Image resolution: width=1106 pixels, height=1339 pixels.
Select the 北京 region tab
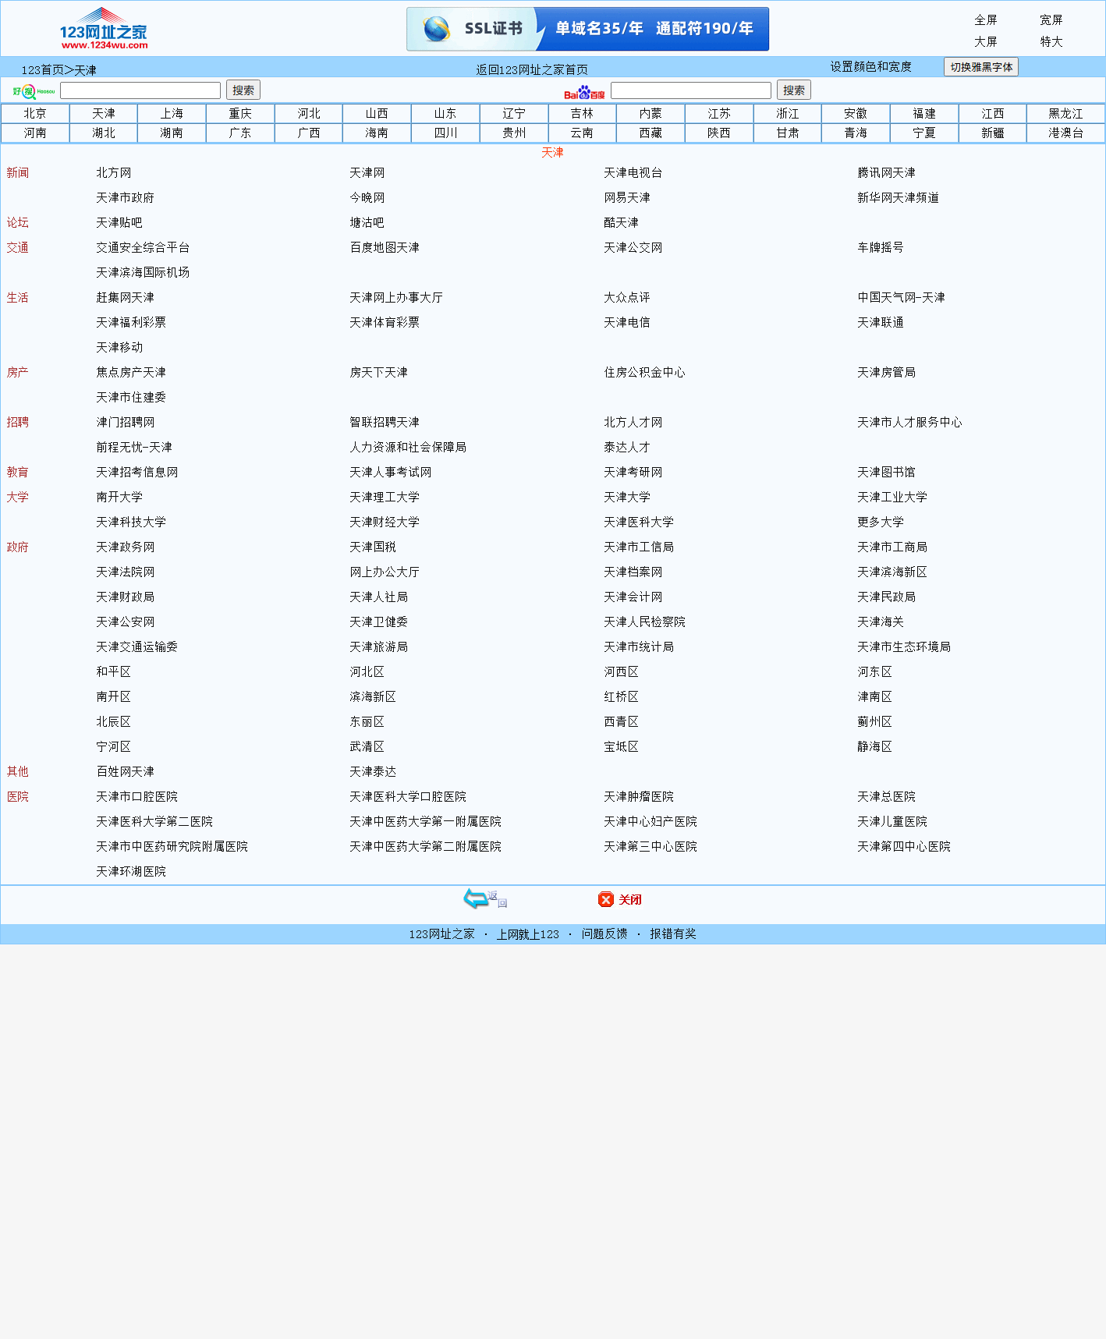point(35,114)
